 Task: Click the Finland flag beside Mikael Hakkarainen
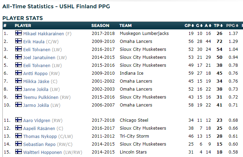(x=18, y=33)
